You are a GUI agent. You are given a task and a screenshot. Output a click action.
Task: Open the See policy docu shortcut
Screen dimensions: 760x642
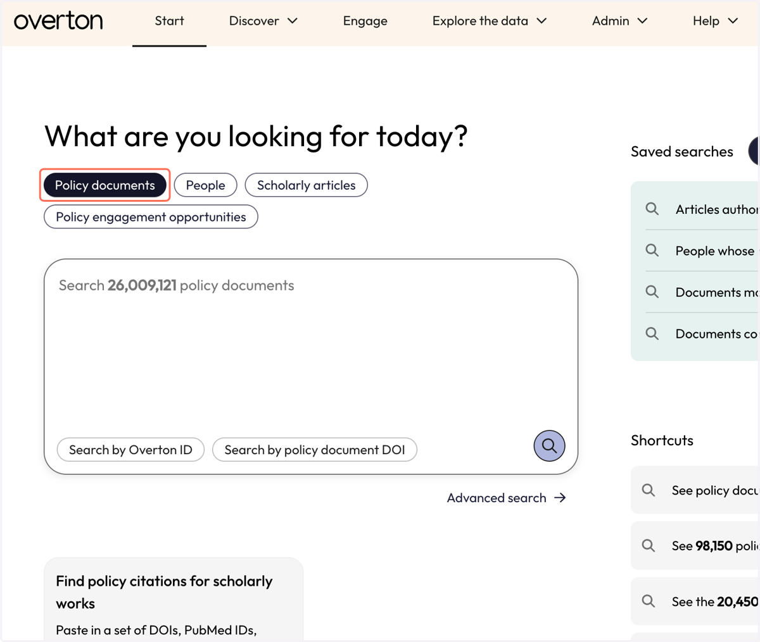pyautogui.click(x=695, y=490)
